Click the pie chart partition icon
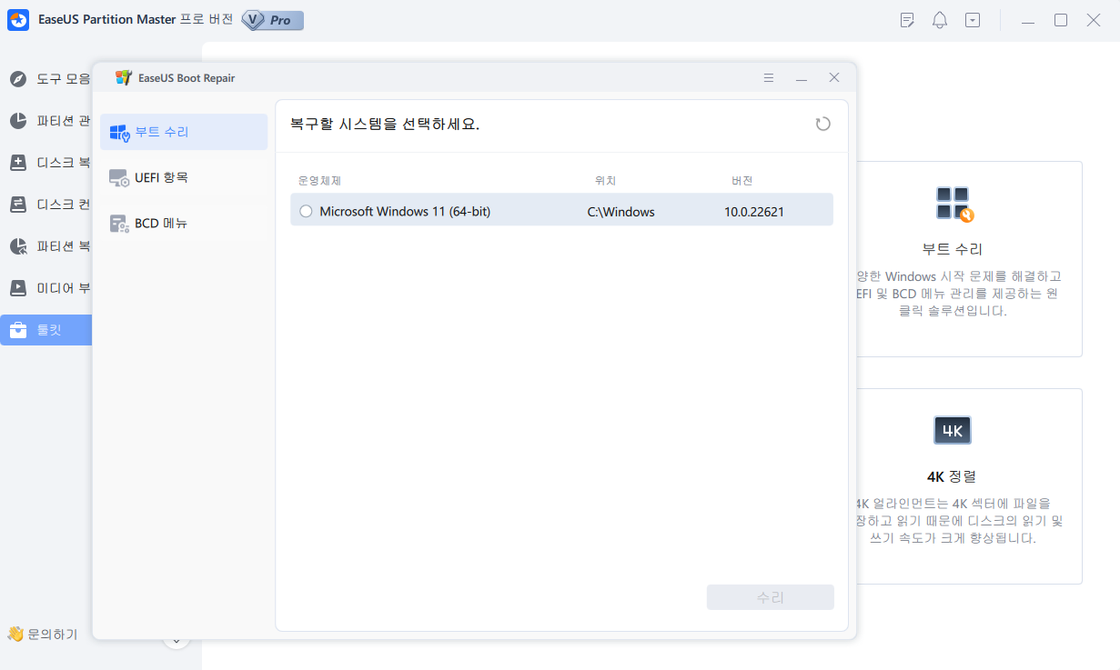 18,121
